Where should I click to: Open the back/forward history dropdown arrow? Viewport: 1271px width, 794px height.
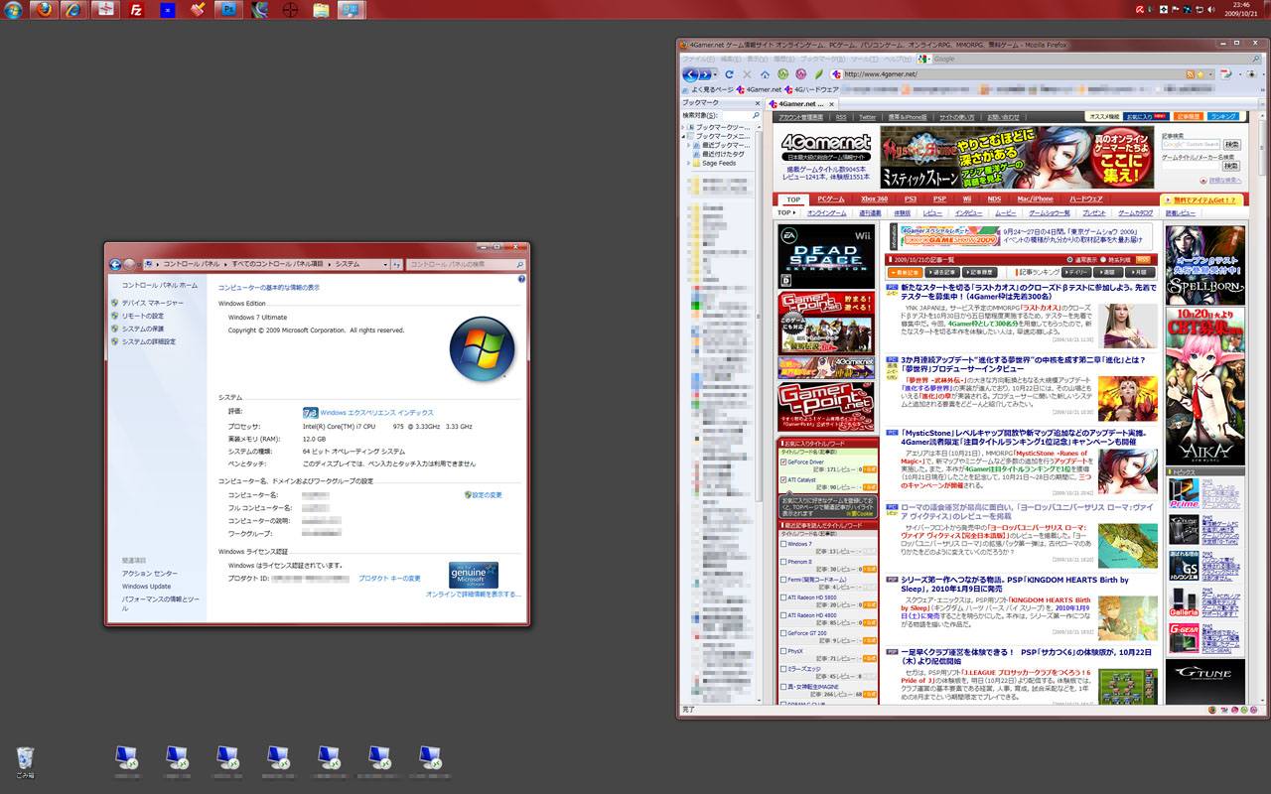point(716,74)
